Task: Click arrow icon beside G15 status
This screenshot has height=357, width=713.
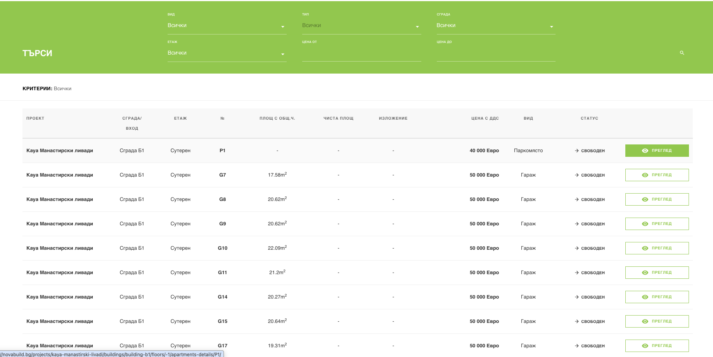Action: 576,321
